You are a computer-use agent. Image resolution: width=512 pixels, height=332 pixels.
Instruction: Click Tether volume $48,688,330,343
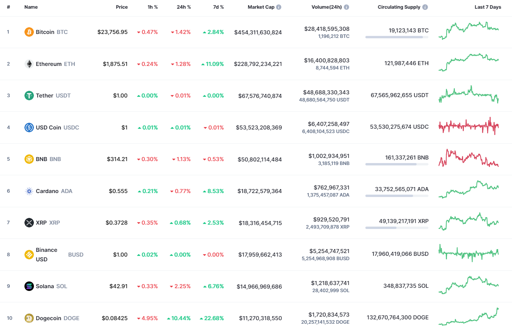(x=326, y=92)
